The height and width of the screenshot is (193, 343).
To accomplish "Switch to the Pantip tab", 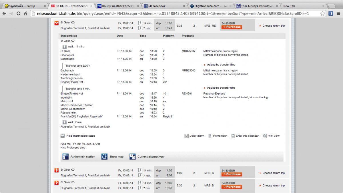I will [x=25, y=6].
